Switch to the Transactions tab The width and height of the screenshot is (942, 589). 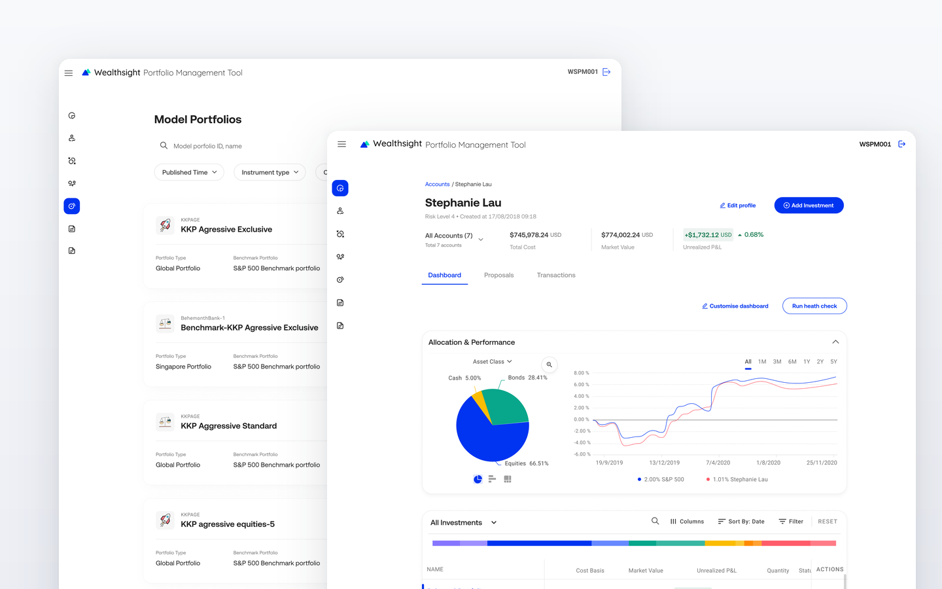pyautogui.click(x=556, y=275)
